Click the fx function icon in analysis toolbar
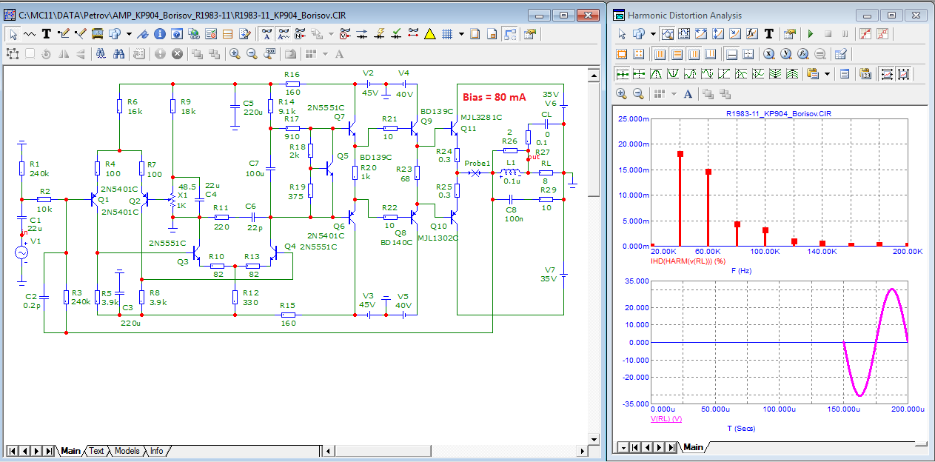Viewport: 935px width, 462px height. pos(751,34)
